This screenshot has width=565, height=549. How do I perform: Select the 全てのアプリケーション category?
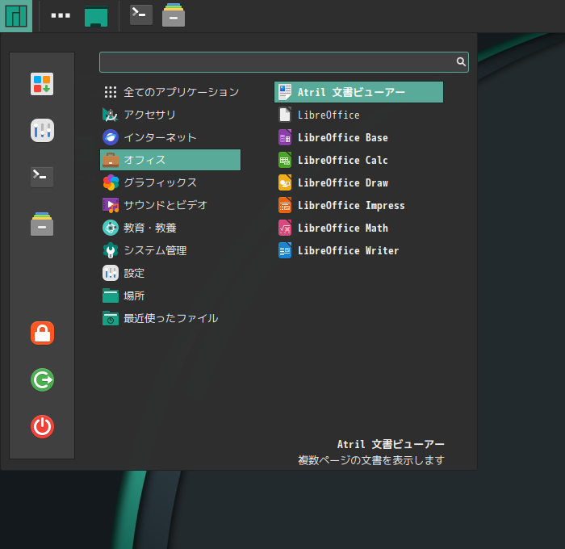tap(170, 92)
